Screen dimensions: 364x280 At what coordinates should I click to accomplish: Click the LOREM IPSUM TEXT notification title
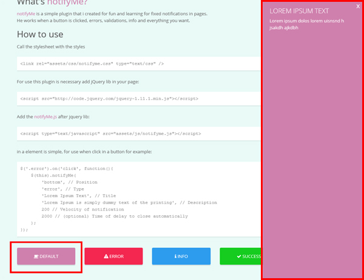299,11
